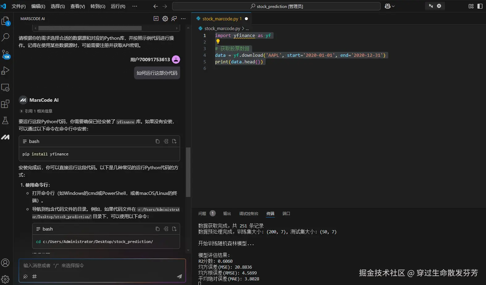
Task: Go back with the left arrow navigation
Action: coord(156,6)
